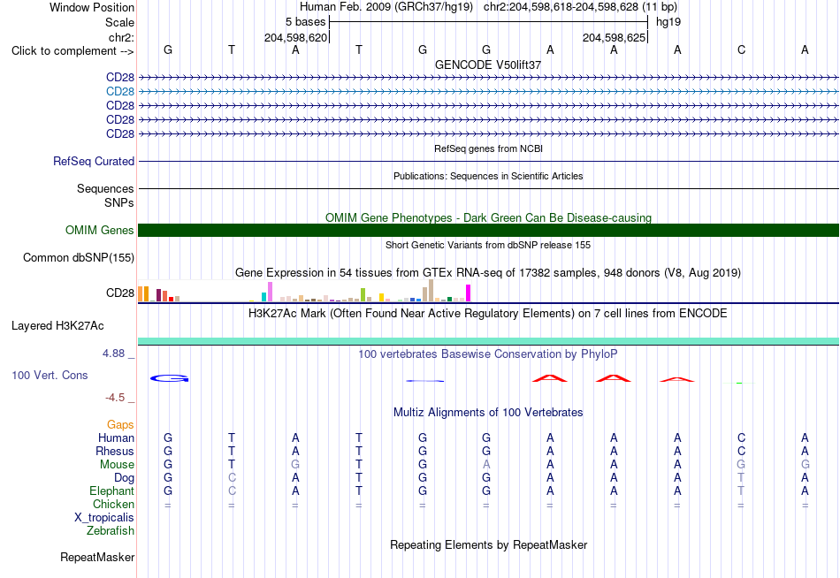Open the 100 Vert. Cons track label

pos(50,375)
